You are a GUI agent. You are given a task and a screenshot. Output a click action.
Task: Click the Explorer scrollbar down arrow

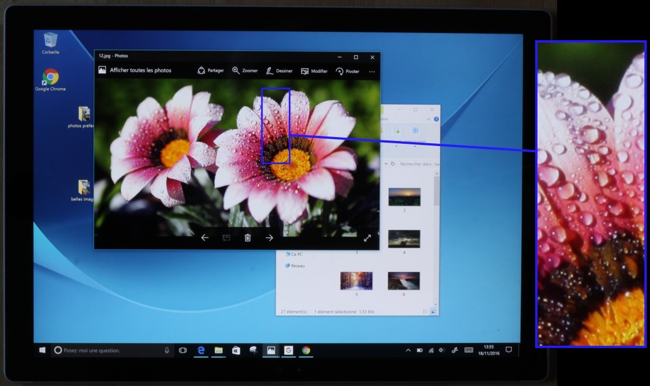pyautogui.click(x=436, y=305)
